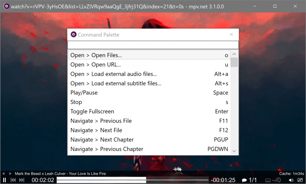
Task: Go to next playlist item arrow
Action: [11, 173]
